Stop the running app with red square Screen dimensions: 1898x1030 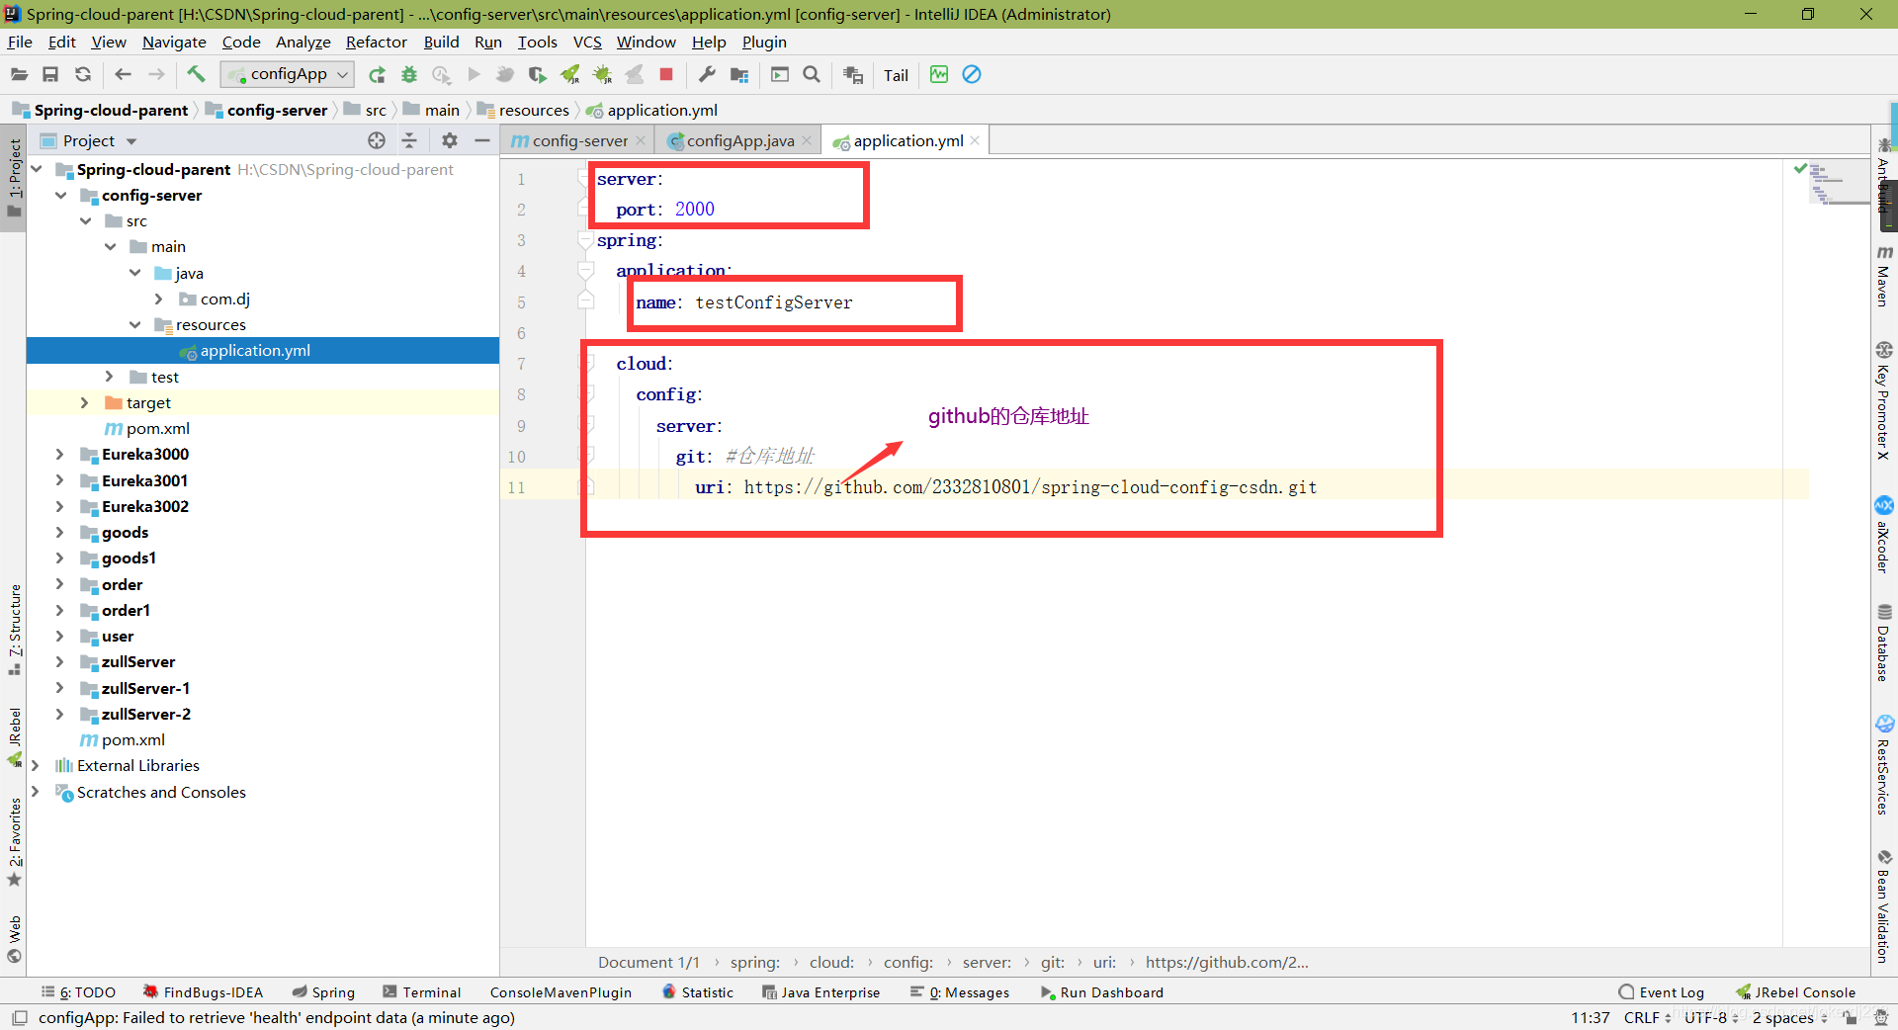pyautogui.click(x=666, y=74)
